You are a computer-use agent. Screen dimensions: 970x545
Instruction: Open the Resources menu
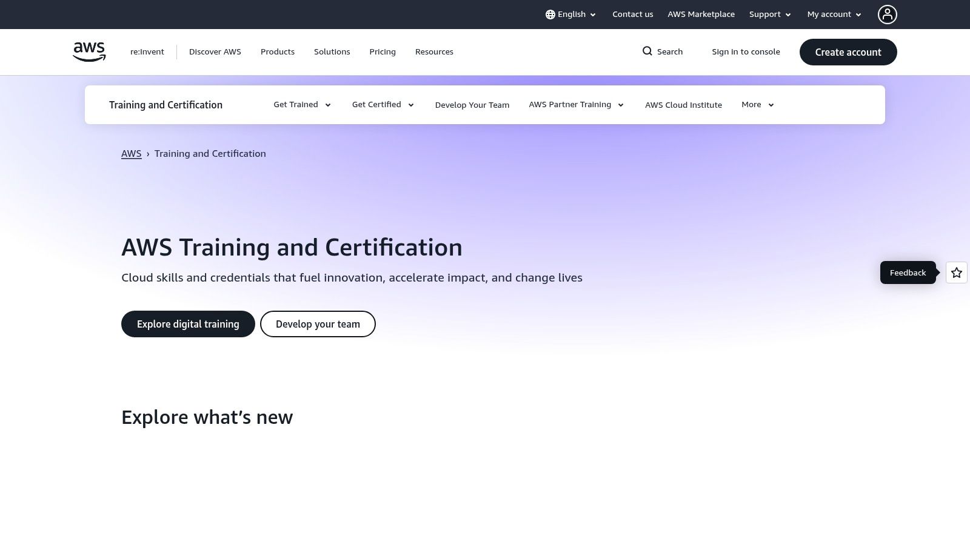pyautogui.click(x=434, y=51)
